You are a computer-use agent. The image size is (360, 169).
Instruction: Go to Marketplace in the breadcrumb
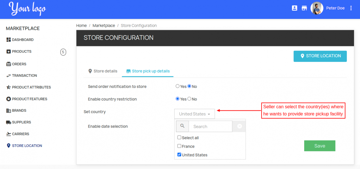coord(104,26)
